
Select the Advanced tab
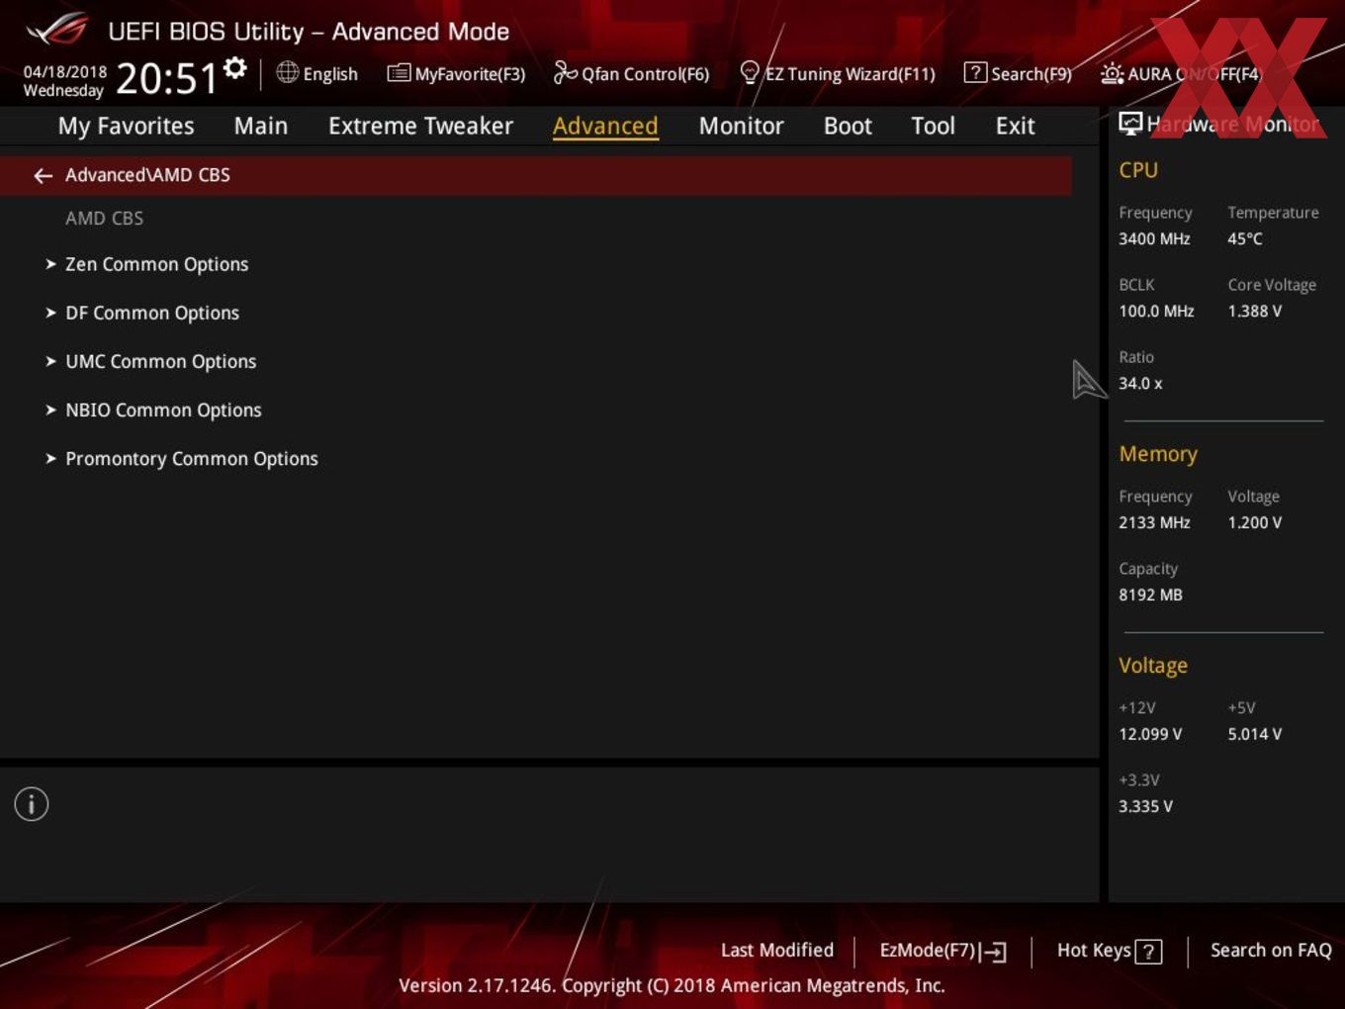coord(605,127)
